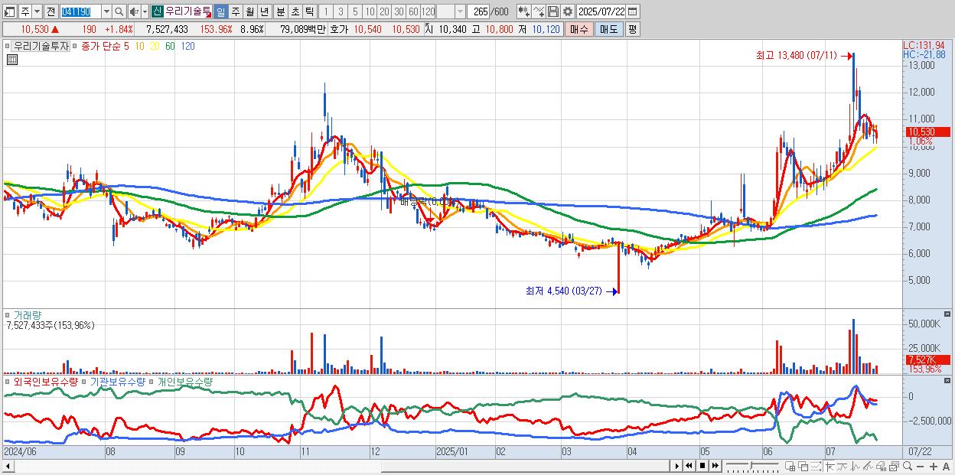Click the 외국인보유수량 indicator label

click(45, 381)
